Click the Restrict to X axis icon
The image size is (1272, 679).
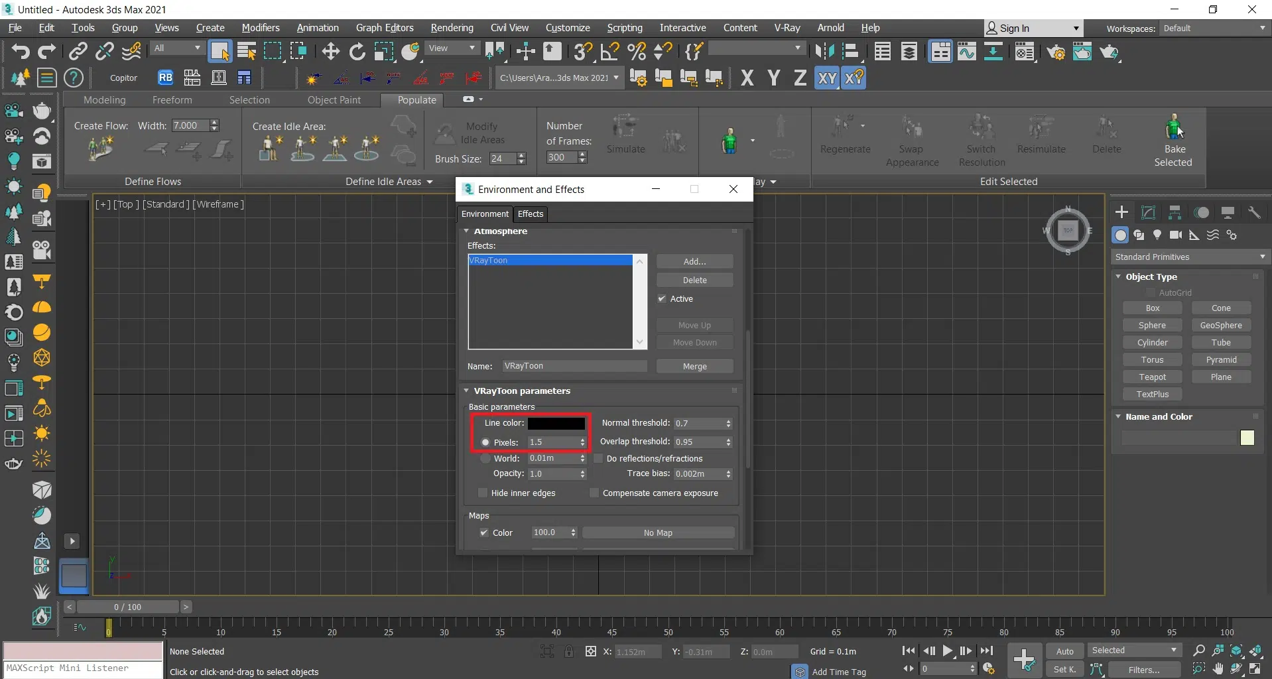pos(747,78)
